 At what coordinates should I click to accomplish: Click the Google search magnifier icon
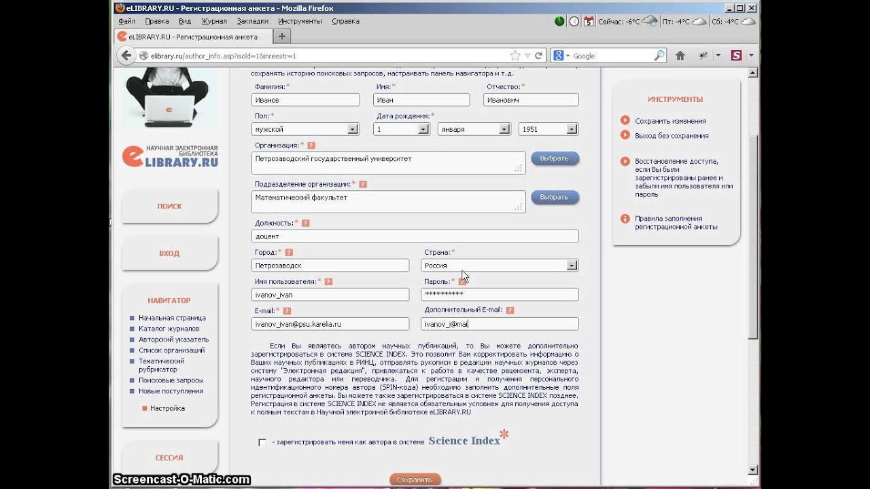(659, 56)
